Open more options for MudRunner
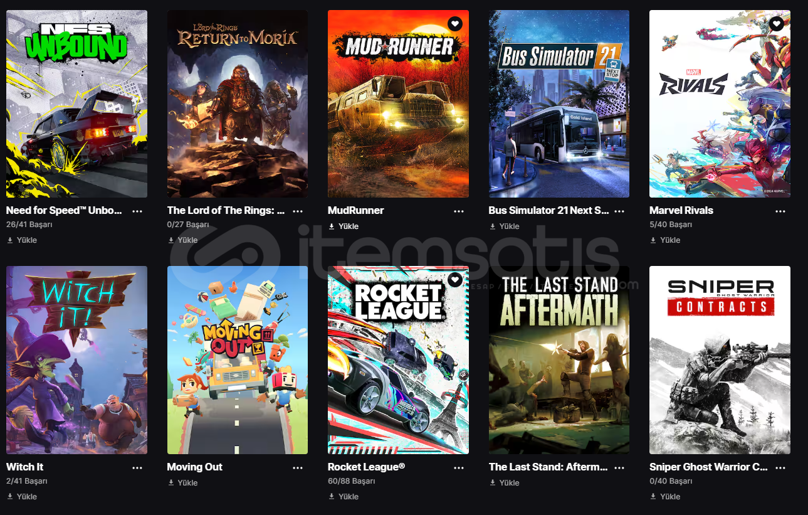 click(x=459, y=211)
